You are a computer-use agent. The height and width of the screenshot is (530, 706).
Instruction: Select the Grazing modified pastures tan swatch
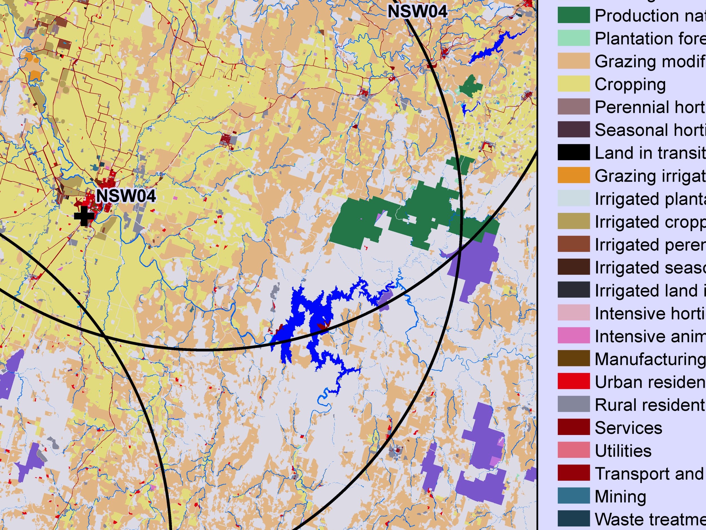coord(574,61)
